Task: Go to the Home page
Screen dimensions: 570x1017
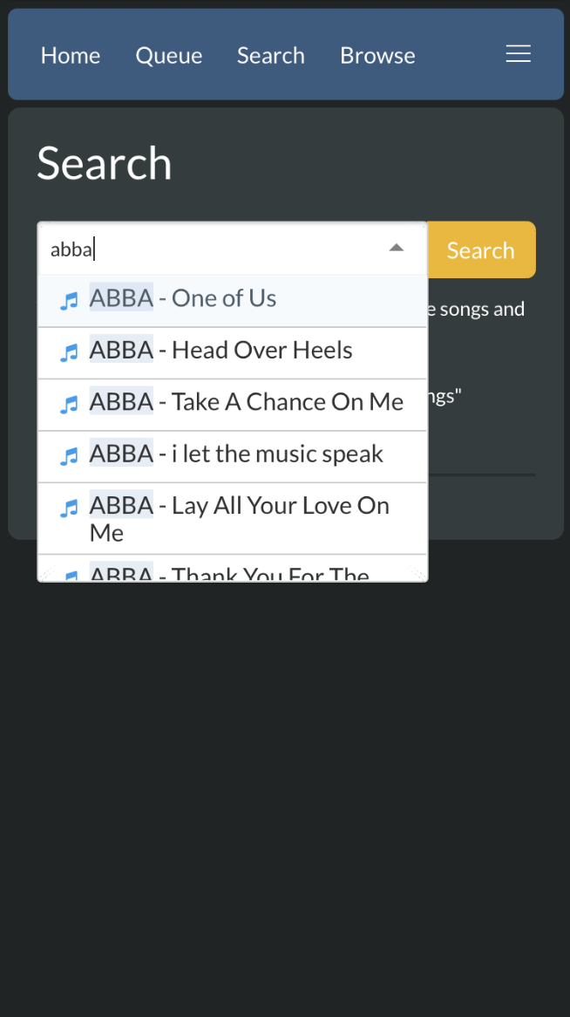Action: [71, 56]
